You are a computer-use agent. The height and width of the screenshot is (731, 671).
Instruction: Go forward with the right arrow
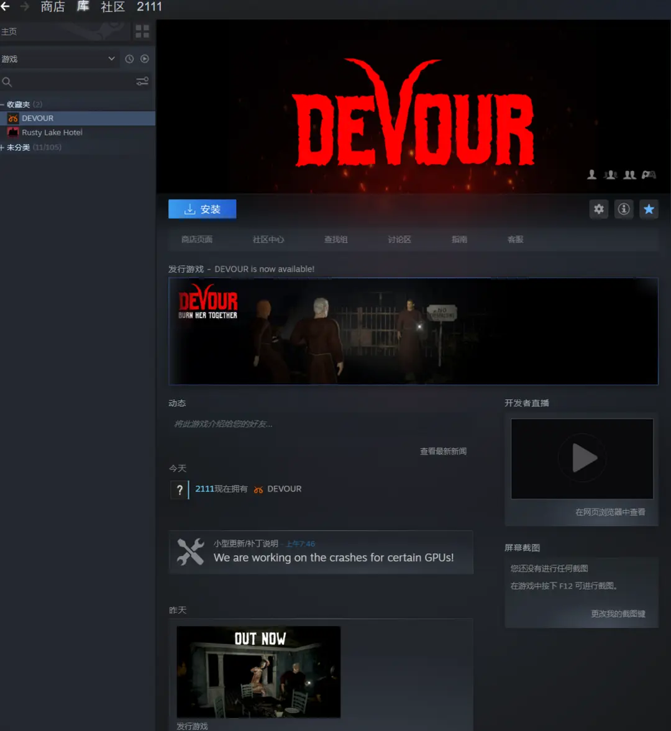click(24, 6)
